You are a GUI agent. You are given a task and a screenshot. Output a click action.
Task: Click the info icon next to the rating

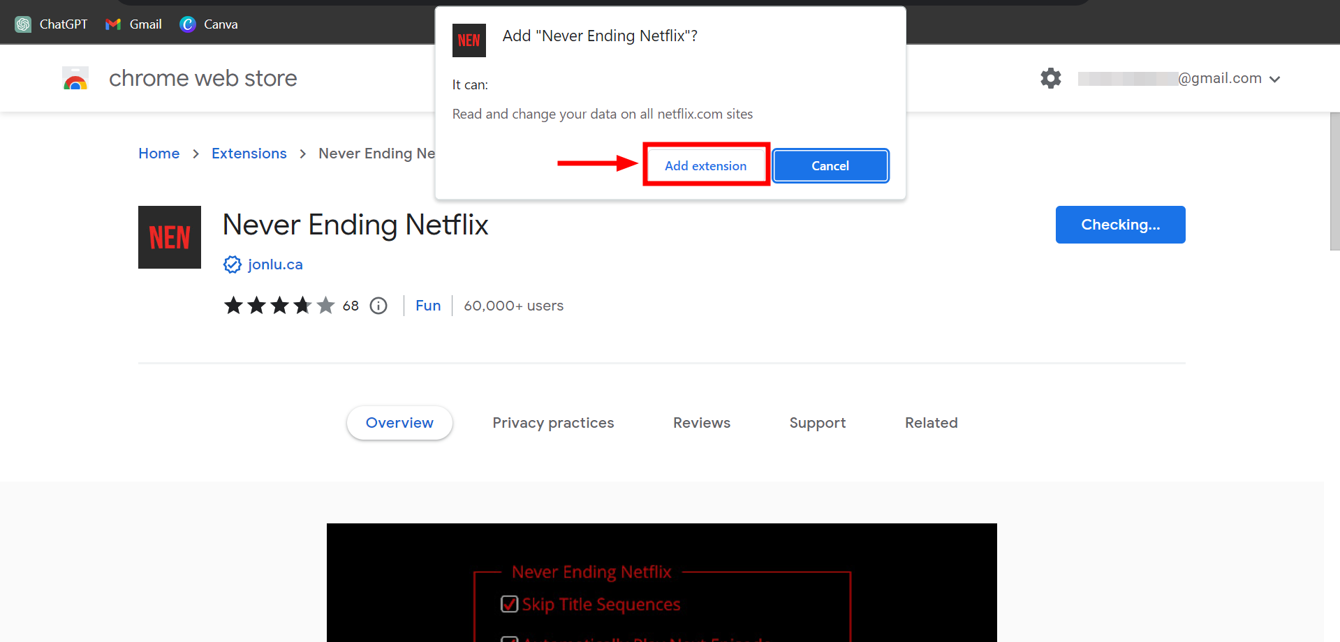[378, 306]
